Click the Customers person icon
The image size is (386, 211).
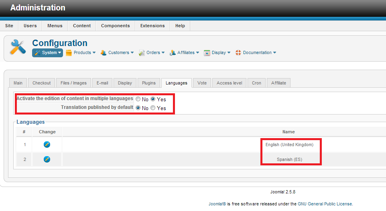[104, 53]
